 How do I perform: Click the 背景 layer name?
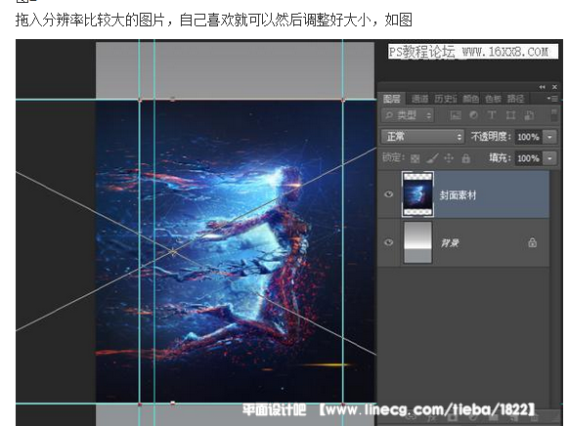click(450, 242)
